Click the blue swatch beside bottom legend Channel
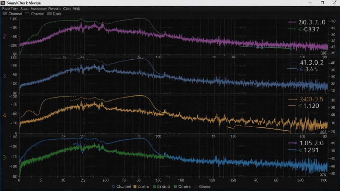Screen dimensions: 340x191 coord(114,186)
